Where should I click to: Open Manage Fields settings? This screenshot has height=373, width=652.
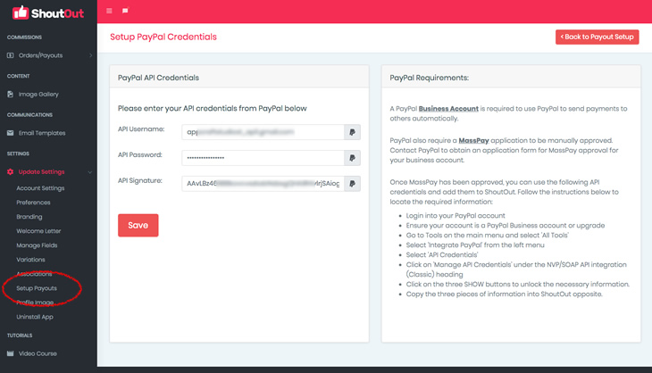(37, 245)
